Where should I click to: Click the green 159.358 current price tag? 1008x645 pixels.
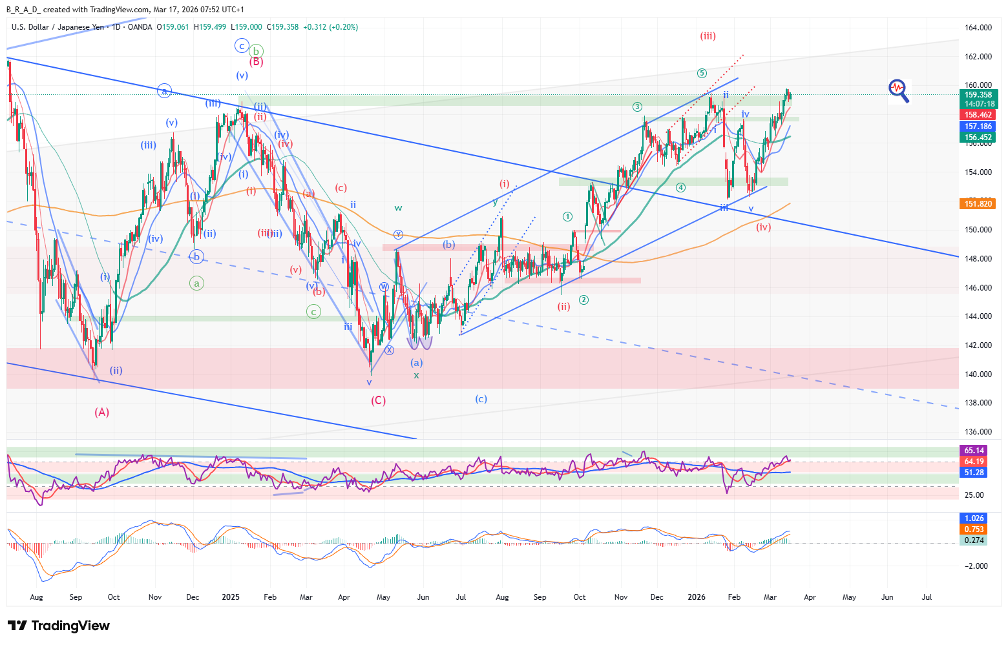click(x=978, y=95)
